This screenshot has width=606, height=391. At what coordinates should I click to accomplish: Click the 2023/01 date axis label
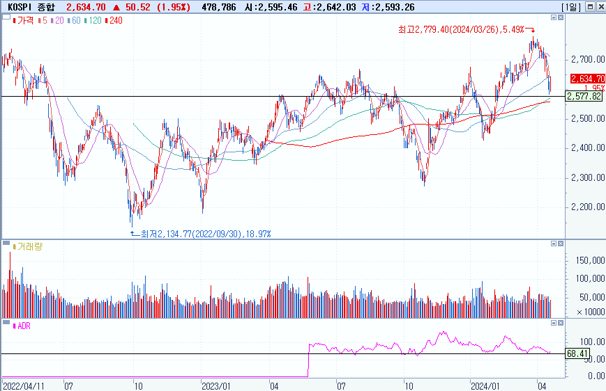[216, 386]
